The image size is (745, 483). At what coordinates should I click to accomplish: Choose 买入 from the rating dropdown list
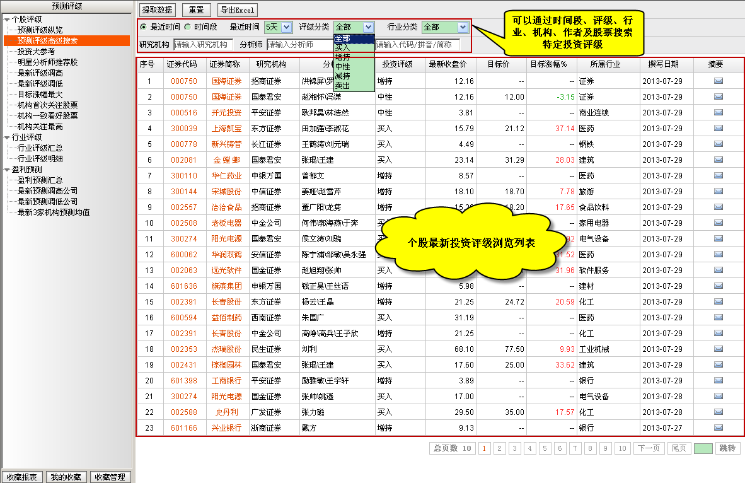pos(343,47)
